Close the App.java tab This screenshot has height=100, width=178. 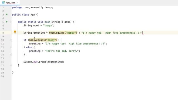(17, 2)
